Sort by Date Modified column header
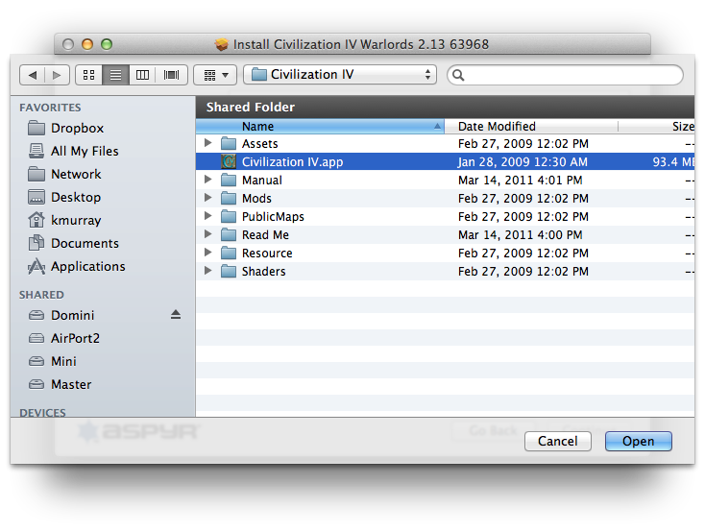The height and width of the screenshot is (532, 705). (x=531, y=127)
